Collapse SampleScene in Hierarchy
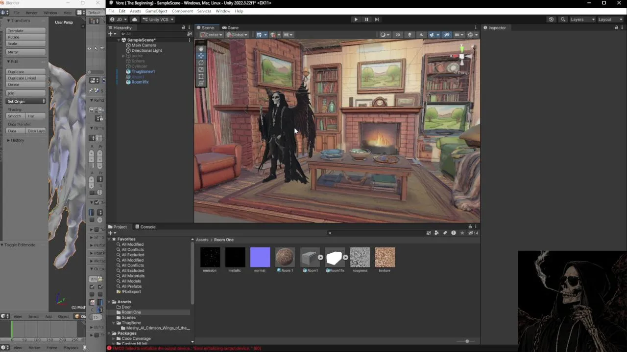Image resolution: width=627 pixels, height=352 pixels. coord(118,40)
